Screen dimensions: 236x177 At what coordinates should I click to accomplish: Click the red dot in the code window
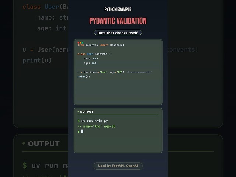(79, 43)
